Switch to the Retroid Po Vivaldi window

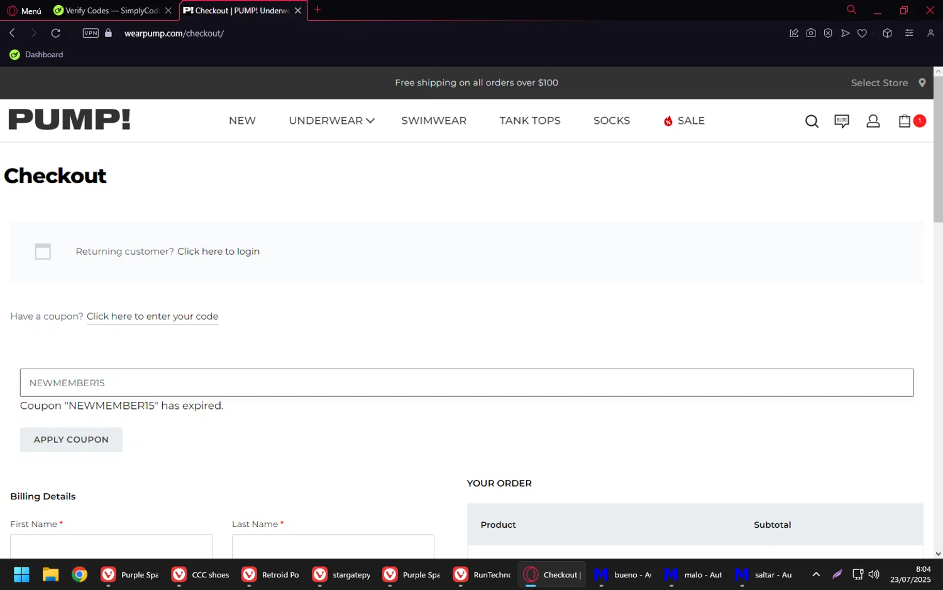pyautogui.click(x=271, y=574)
